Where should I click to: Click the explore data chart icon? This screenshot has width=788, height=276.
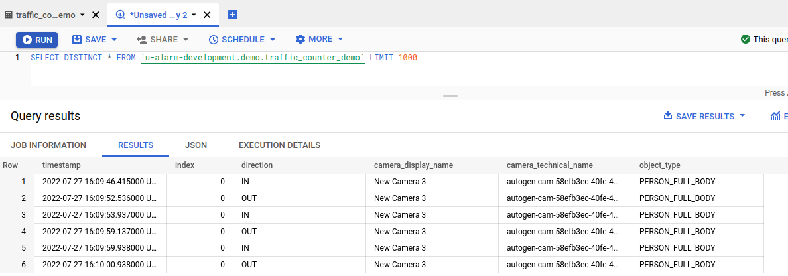[x=775, y=116]
